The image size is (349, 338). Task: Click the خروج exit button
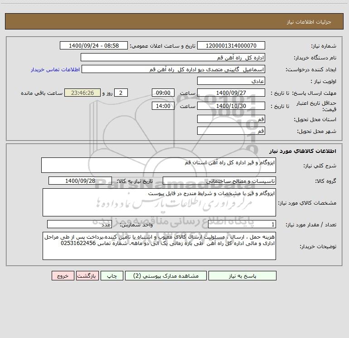(63, 275)
